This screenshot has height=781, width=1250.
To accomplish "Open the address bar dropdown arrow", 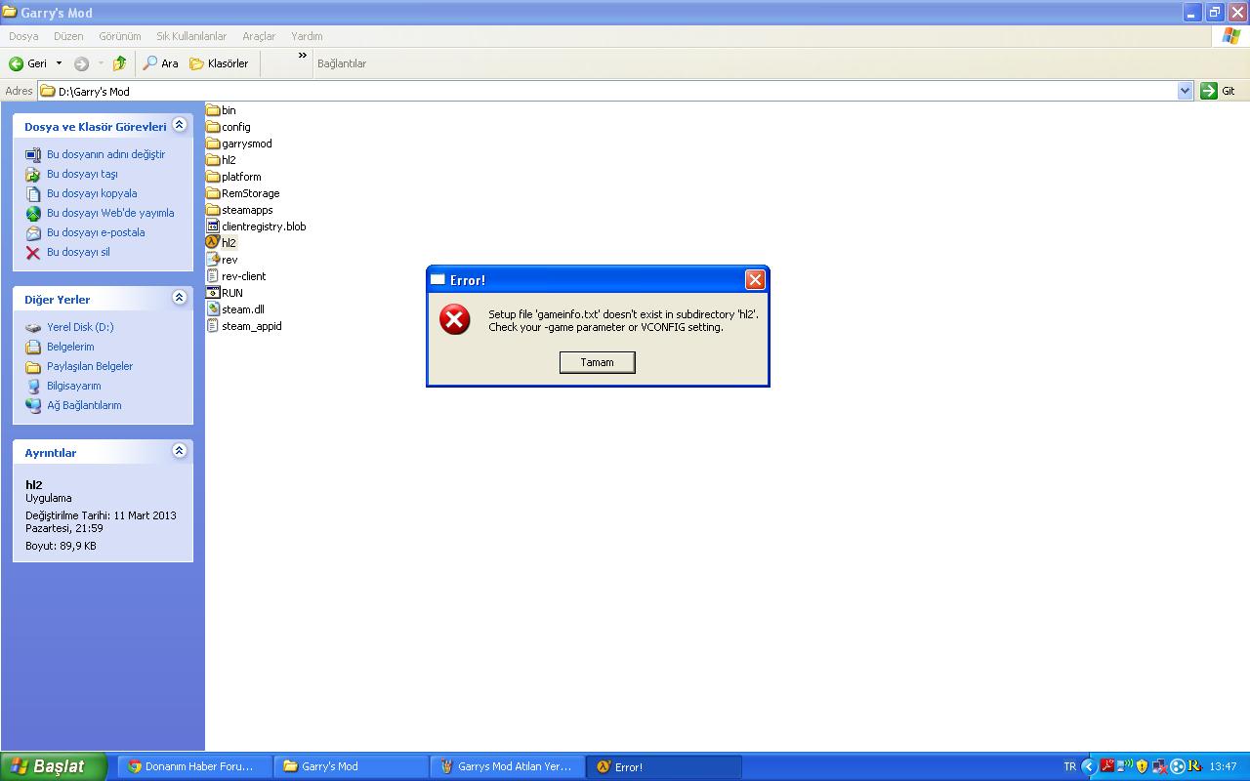I will click(x=1186, y=91).
